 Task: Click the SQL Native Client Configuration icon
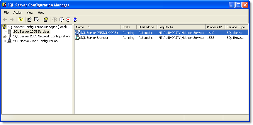(10, 41)
